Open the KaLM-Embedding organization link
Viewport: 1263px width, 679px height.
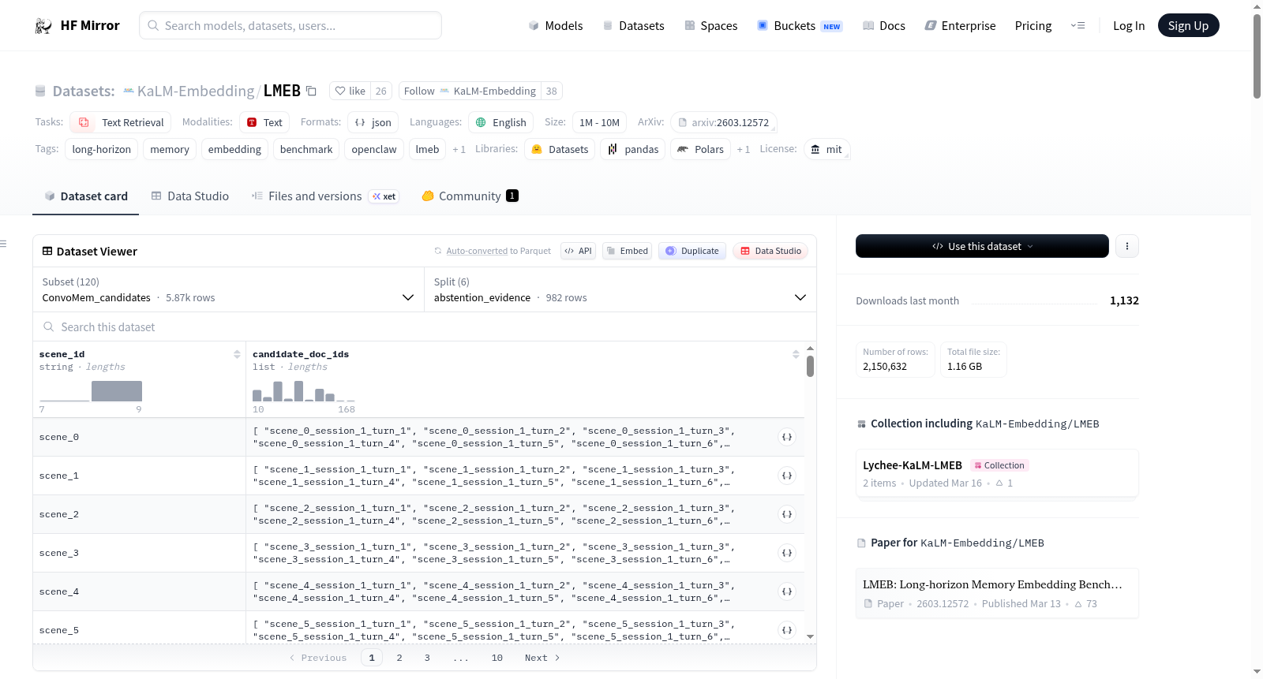pyautogui.click(x=196, y=91)
